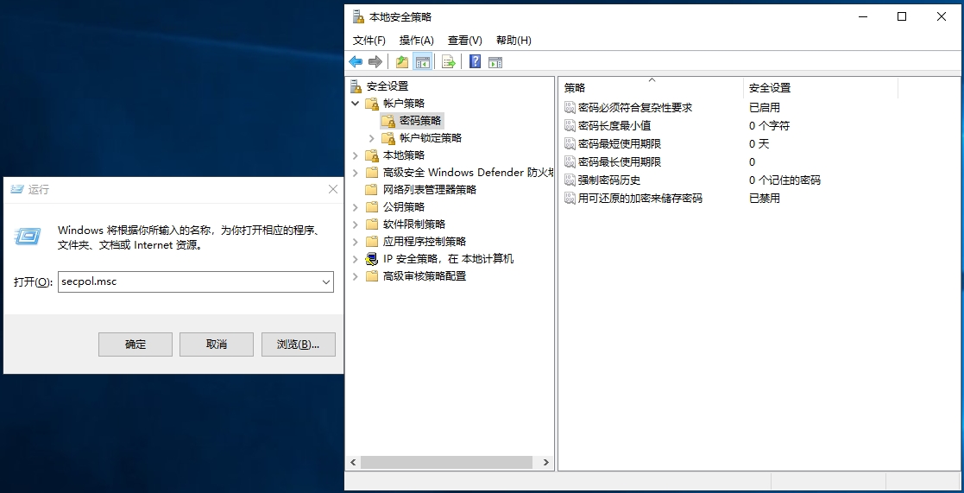Click the 公钥策略 folder icon
The image size is (964, 493).
pyautogui.click(x=372, y=206)
